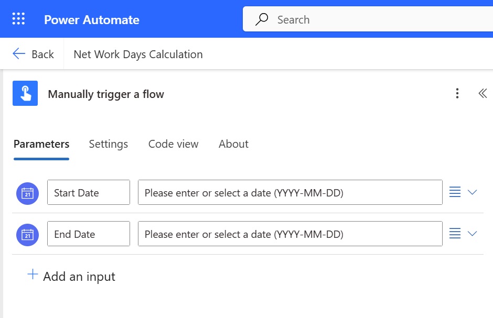
Task: Click the Start Date description field
Action: (x=290, y=192)
